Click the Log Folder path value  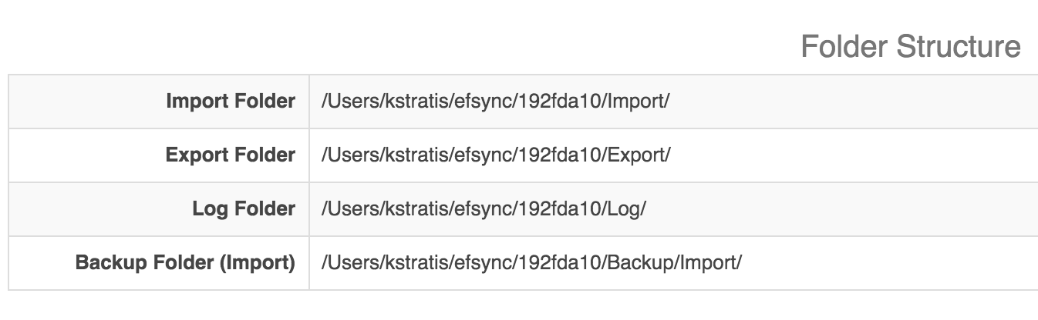[x=484, y=208]
